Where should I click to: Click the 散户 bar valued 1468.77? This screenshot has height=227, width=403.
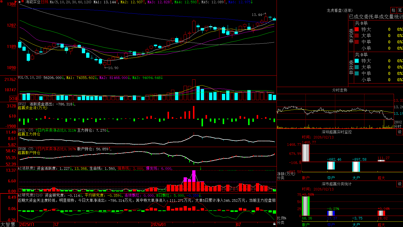click(x=306, y=153)
